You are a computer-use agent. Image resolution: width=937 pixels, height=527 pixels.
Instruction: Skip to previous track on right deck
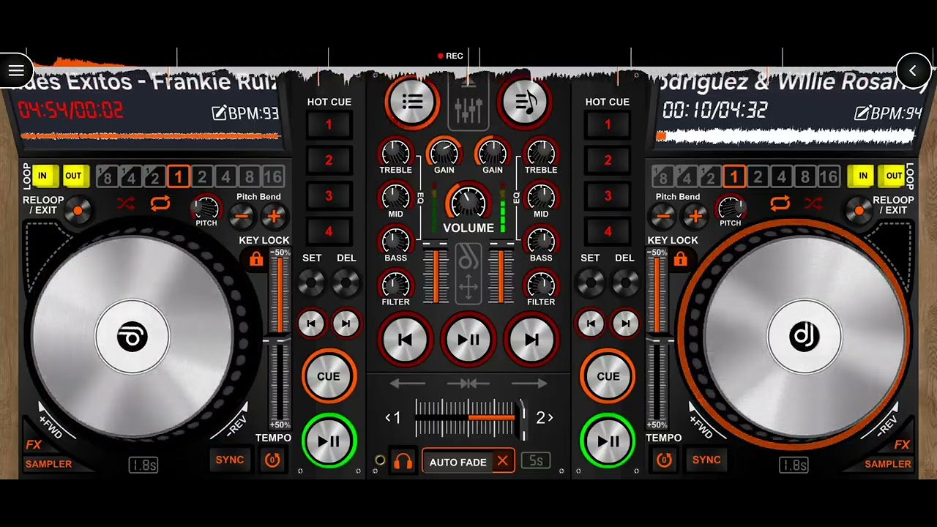(x=591, y=324)
